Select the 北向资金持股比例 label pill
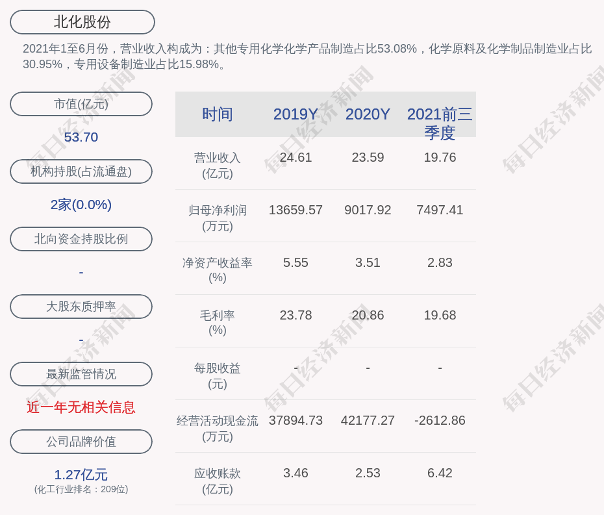The image size is (604, 515). (81, 239)
